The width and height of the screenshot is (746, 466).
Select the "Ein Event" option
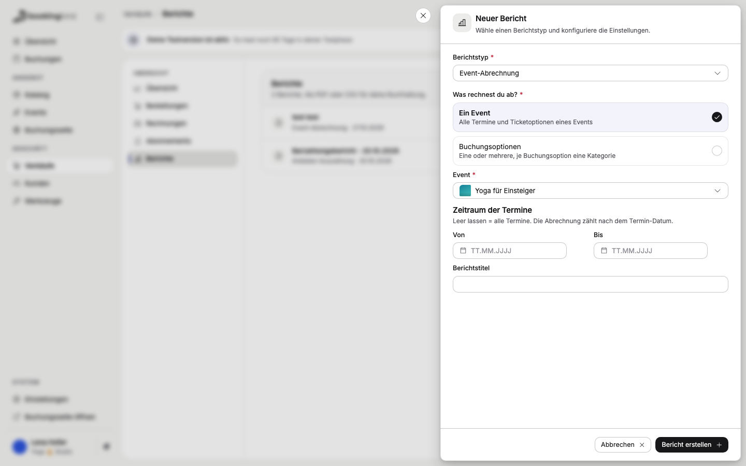coord(591,117)
